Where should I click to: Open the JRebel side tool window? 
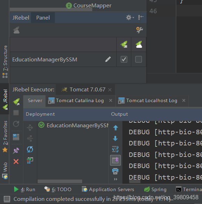tap(5, 99)
